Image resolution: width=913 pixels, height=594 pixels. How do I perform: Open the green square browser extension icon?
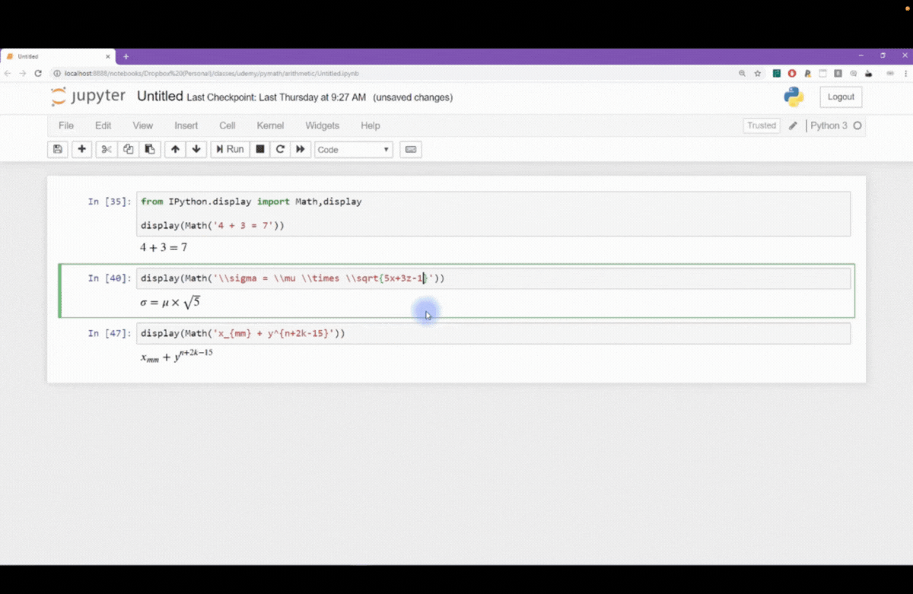tap(777, 74)
